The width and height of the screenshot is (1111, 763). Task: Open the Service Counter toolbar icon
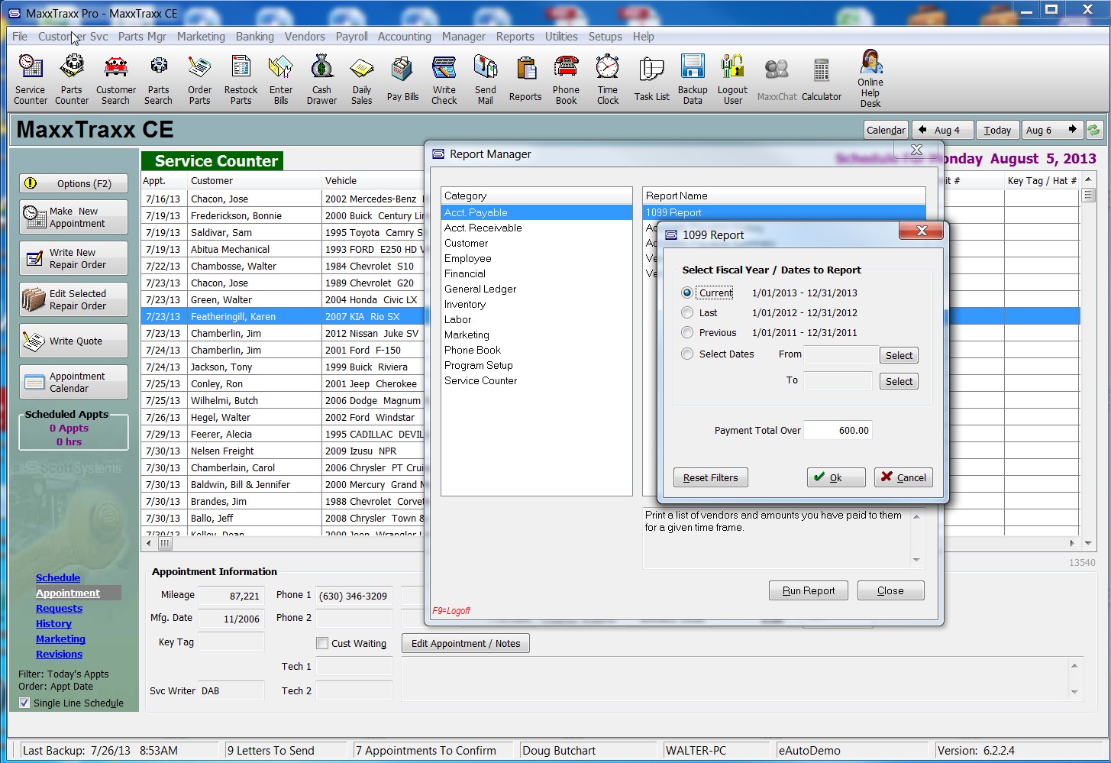[31, 79]
